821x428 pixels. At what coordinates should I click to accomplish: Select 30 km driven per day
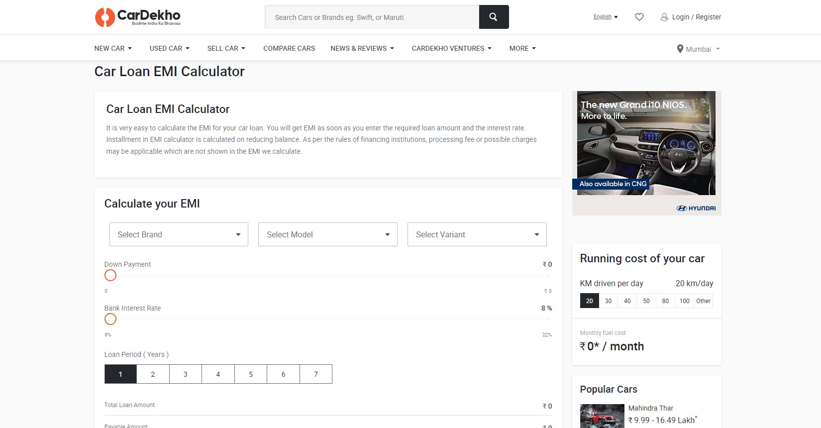tap(609, 301)
